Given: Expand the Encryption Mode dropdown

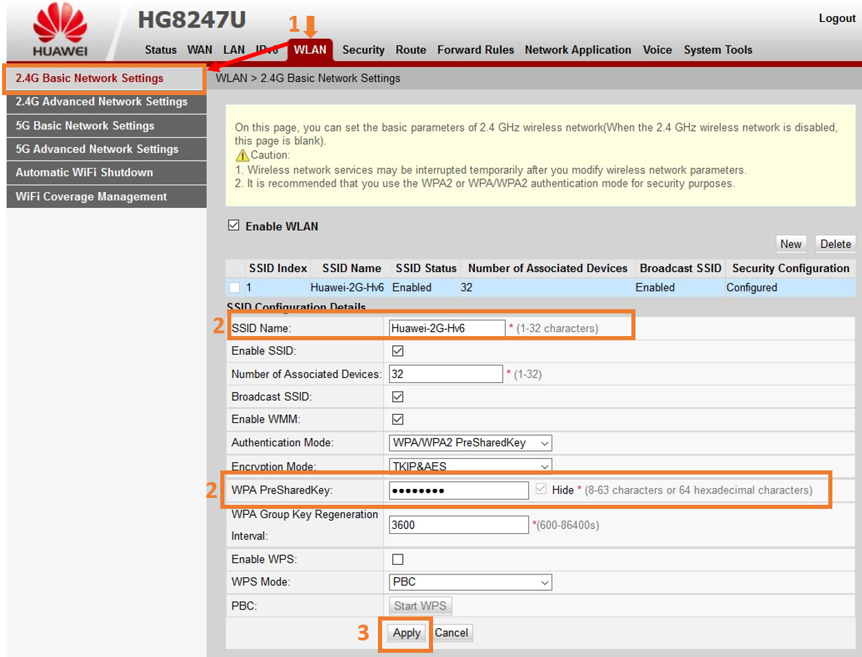Looking at the screenshot, I should 470,466.
